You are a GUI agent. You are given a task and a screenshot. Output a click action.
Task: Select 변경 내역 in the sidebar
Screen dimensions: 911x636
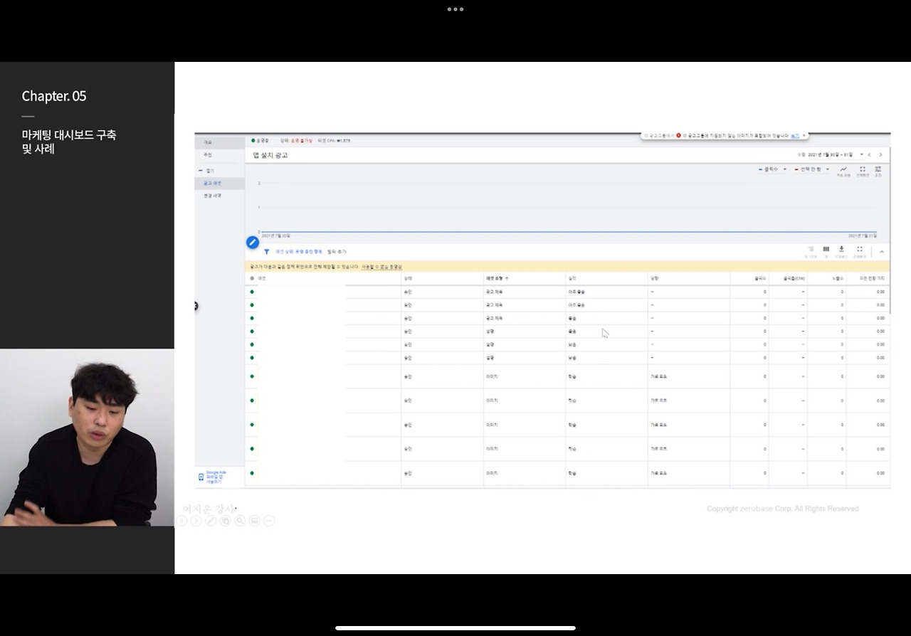(x=212, y=196)
